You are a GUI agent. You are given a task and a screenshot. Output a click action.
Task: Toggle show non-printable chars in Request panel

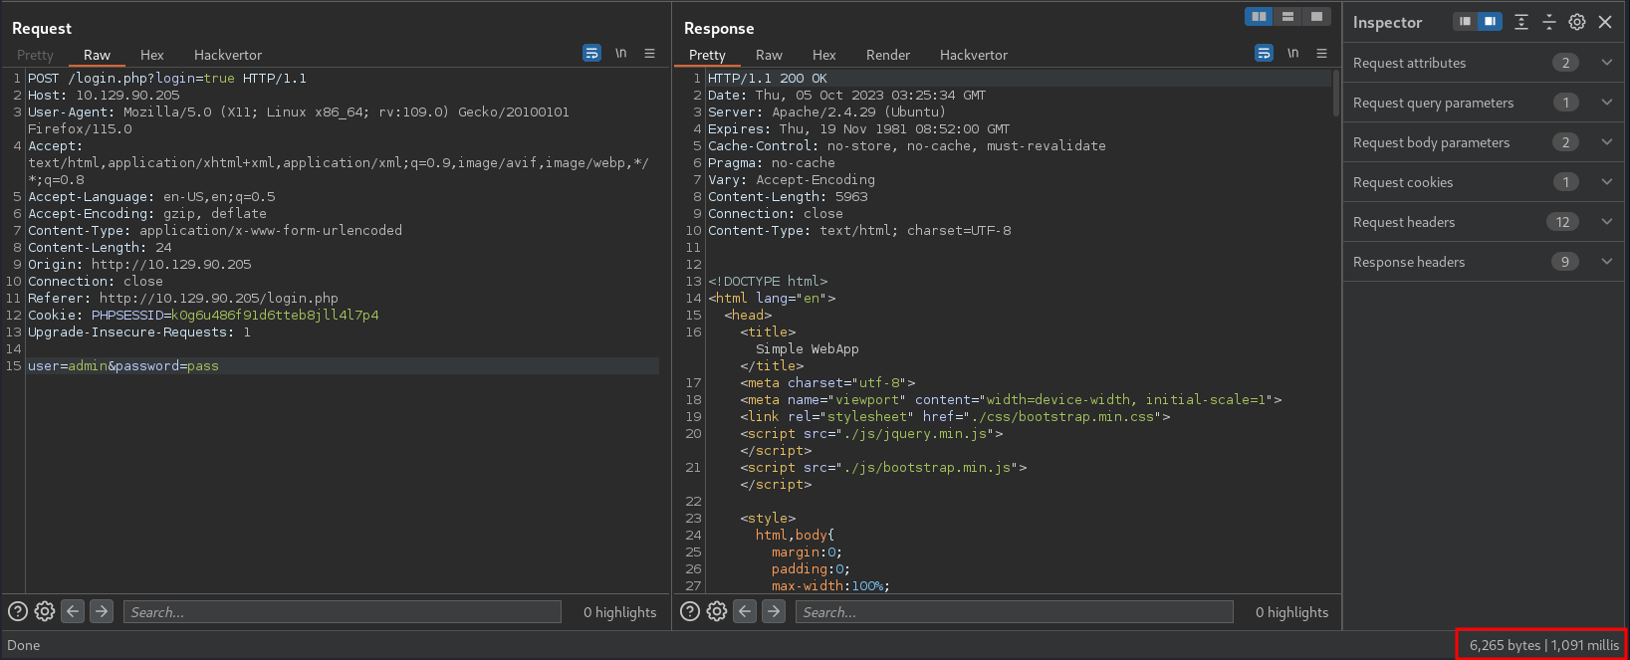[620, 54]
